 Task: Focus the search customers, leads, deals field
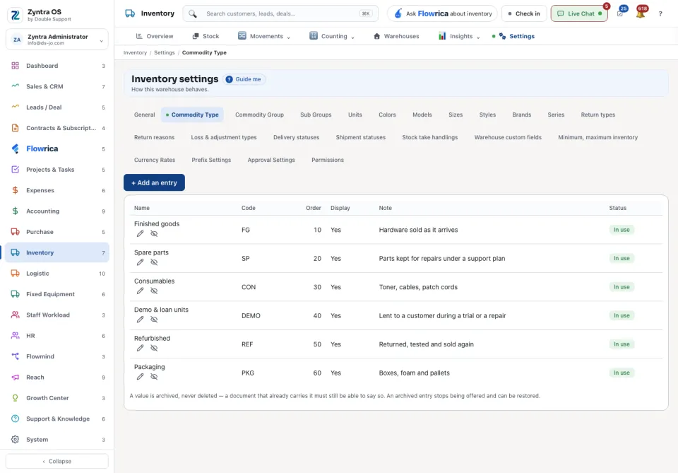pos(280,14)
